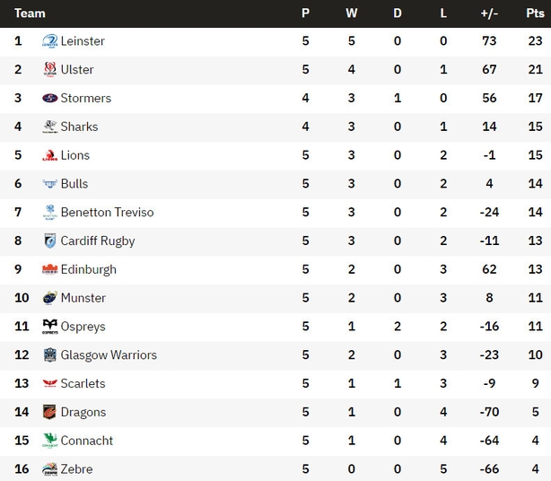Click the Lions team logo

pos(50,155)
